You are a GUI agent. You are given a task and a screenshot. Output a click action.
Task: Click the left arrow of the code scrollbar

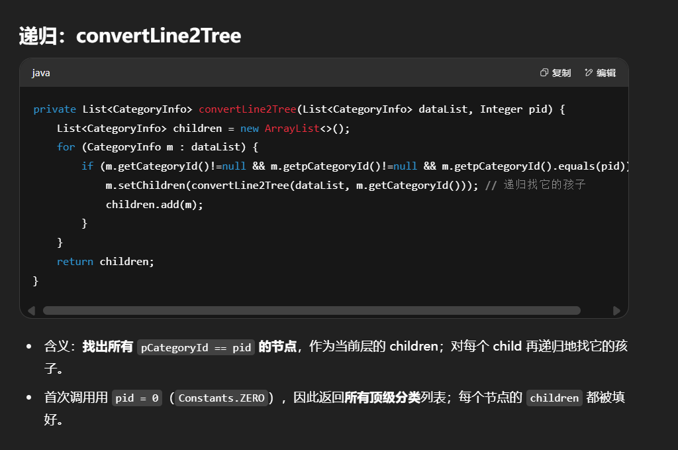31,311
